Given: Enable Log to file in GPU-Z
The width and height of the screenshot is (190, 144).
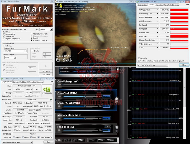Looking at the screenshot, I should [139, 58].
